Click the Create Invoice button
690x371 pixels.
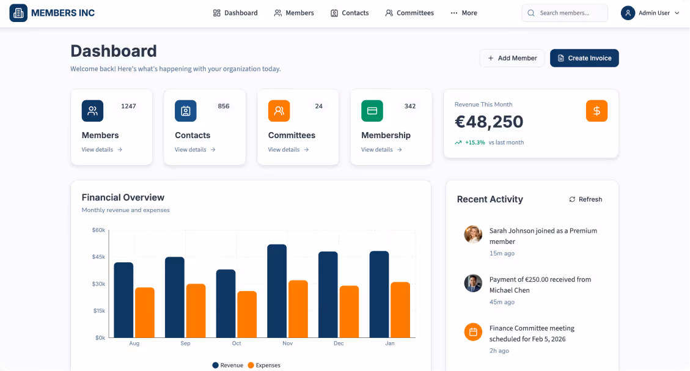point(584,57)
